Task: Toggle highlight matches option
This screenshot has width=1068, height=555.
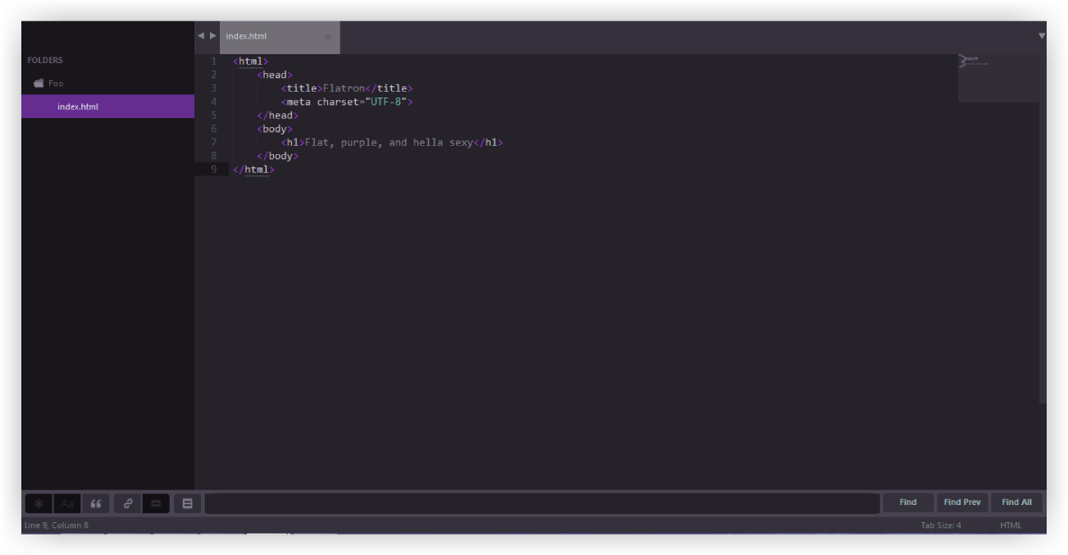Action: click(187, 503)
